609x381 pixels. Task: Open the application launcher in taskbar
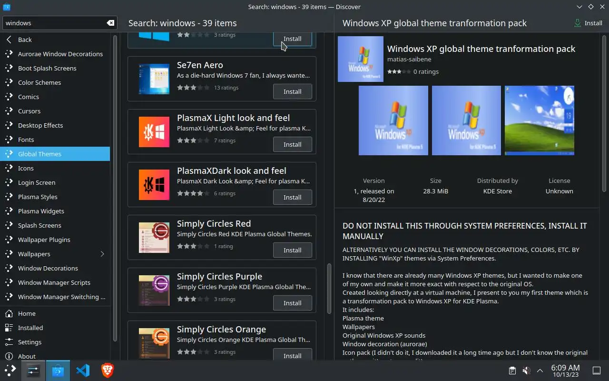(x=10, y=371)
